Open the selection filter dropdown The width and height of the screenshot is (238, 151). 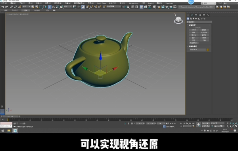pyautogui.click(x=27, y=7)
